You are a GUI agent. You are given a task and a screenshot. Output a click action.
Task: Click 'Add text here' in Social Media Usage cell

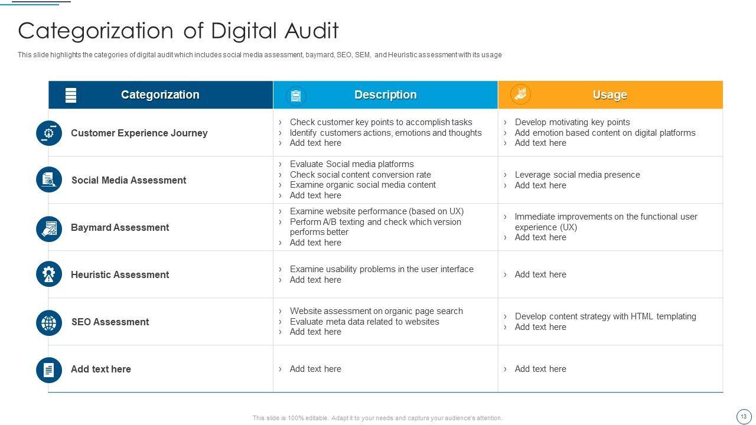click(x=540, y=185)
